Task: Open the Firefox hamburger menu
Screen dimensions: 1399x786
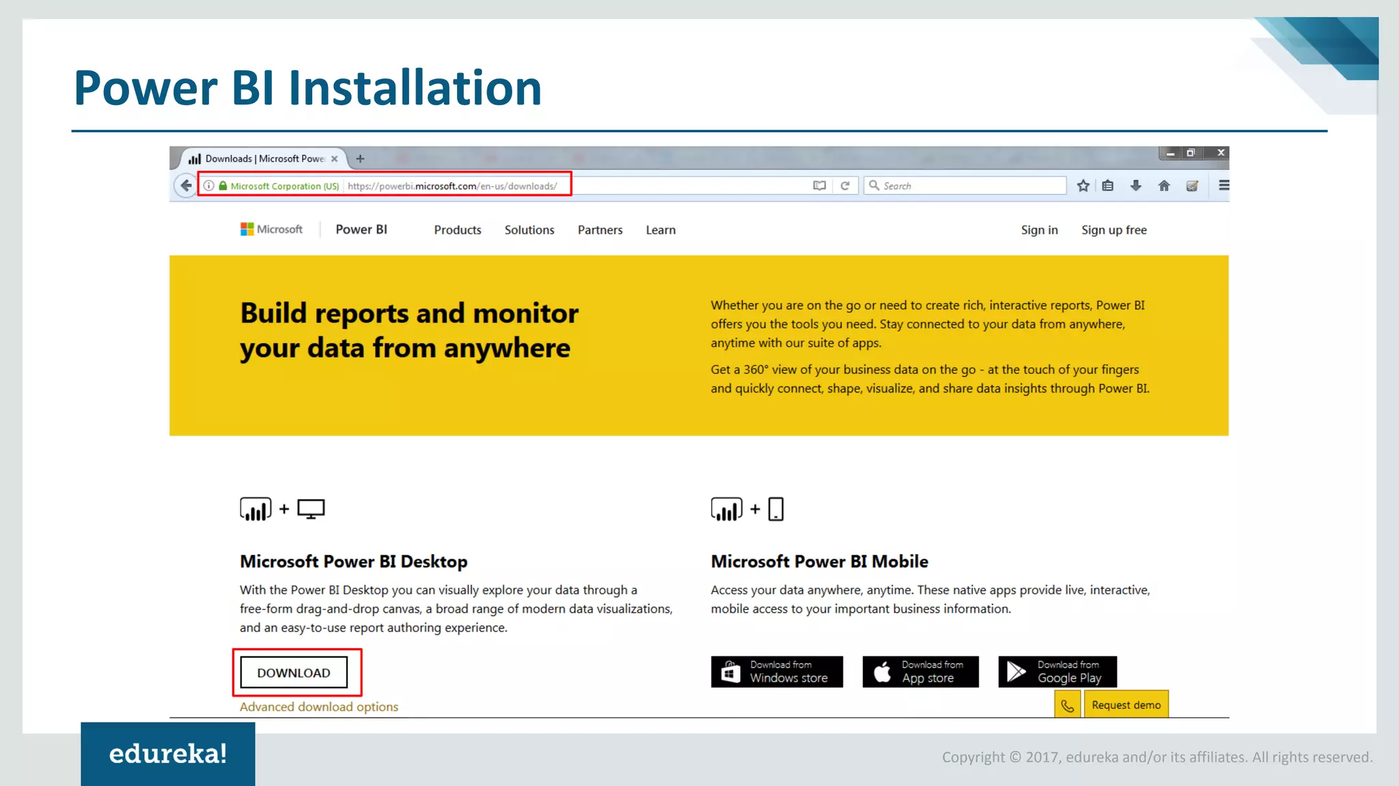Action: [x=1223, y=186]
